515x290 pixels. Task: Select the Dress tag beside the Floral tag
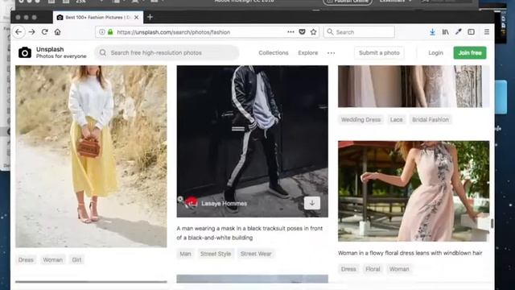348,269
